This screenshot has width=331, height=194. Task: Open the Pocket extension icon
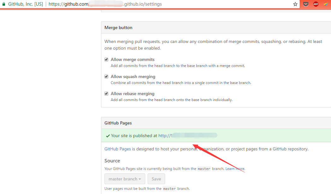click(x=305, y=4)
